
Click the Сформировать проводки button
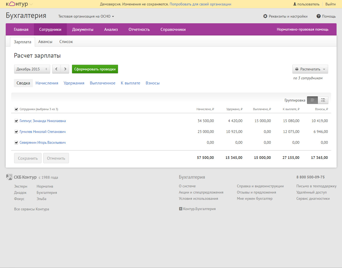click(95, 69)
